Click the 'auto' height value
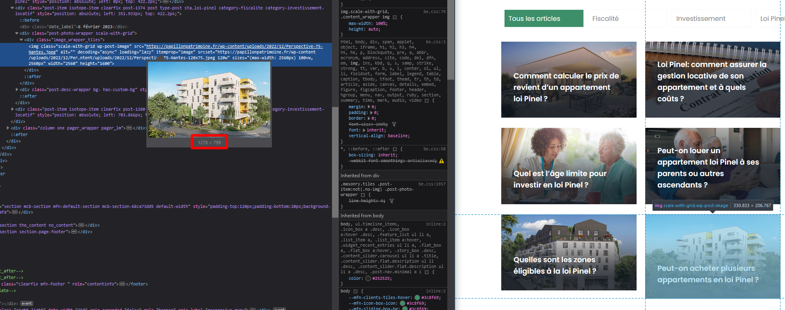This screenshot has height=310, width=785. click(374, 29)
